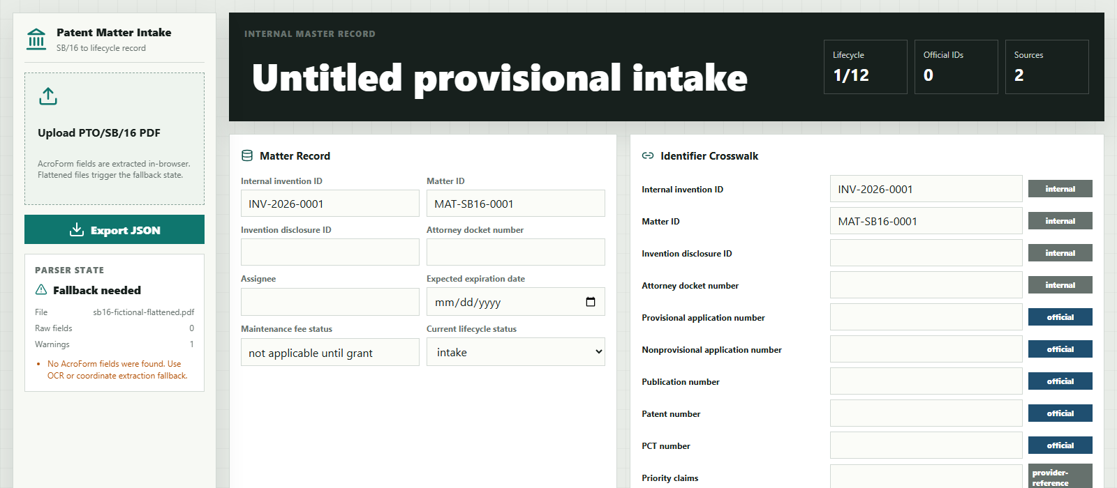Click the crosswalk Attorney docket number input
Viewport: 1117px width, 488px height.
point(926,285)
